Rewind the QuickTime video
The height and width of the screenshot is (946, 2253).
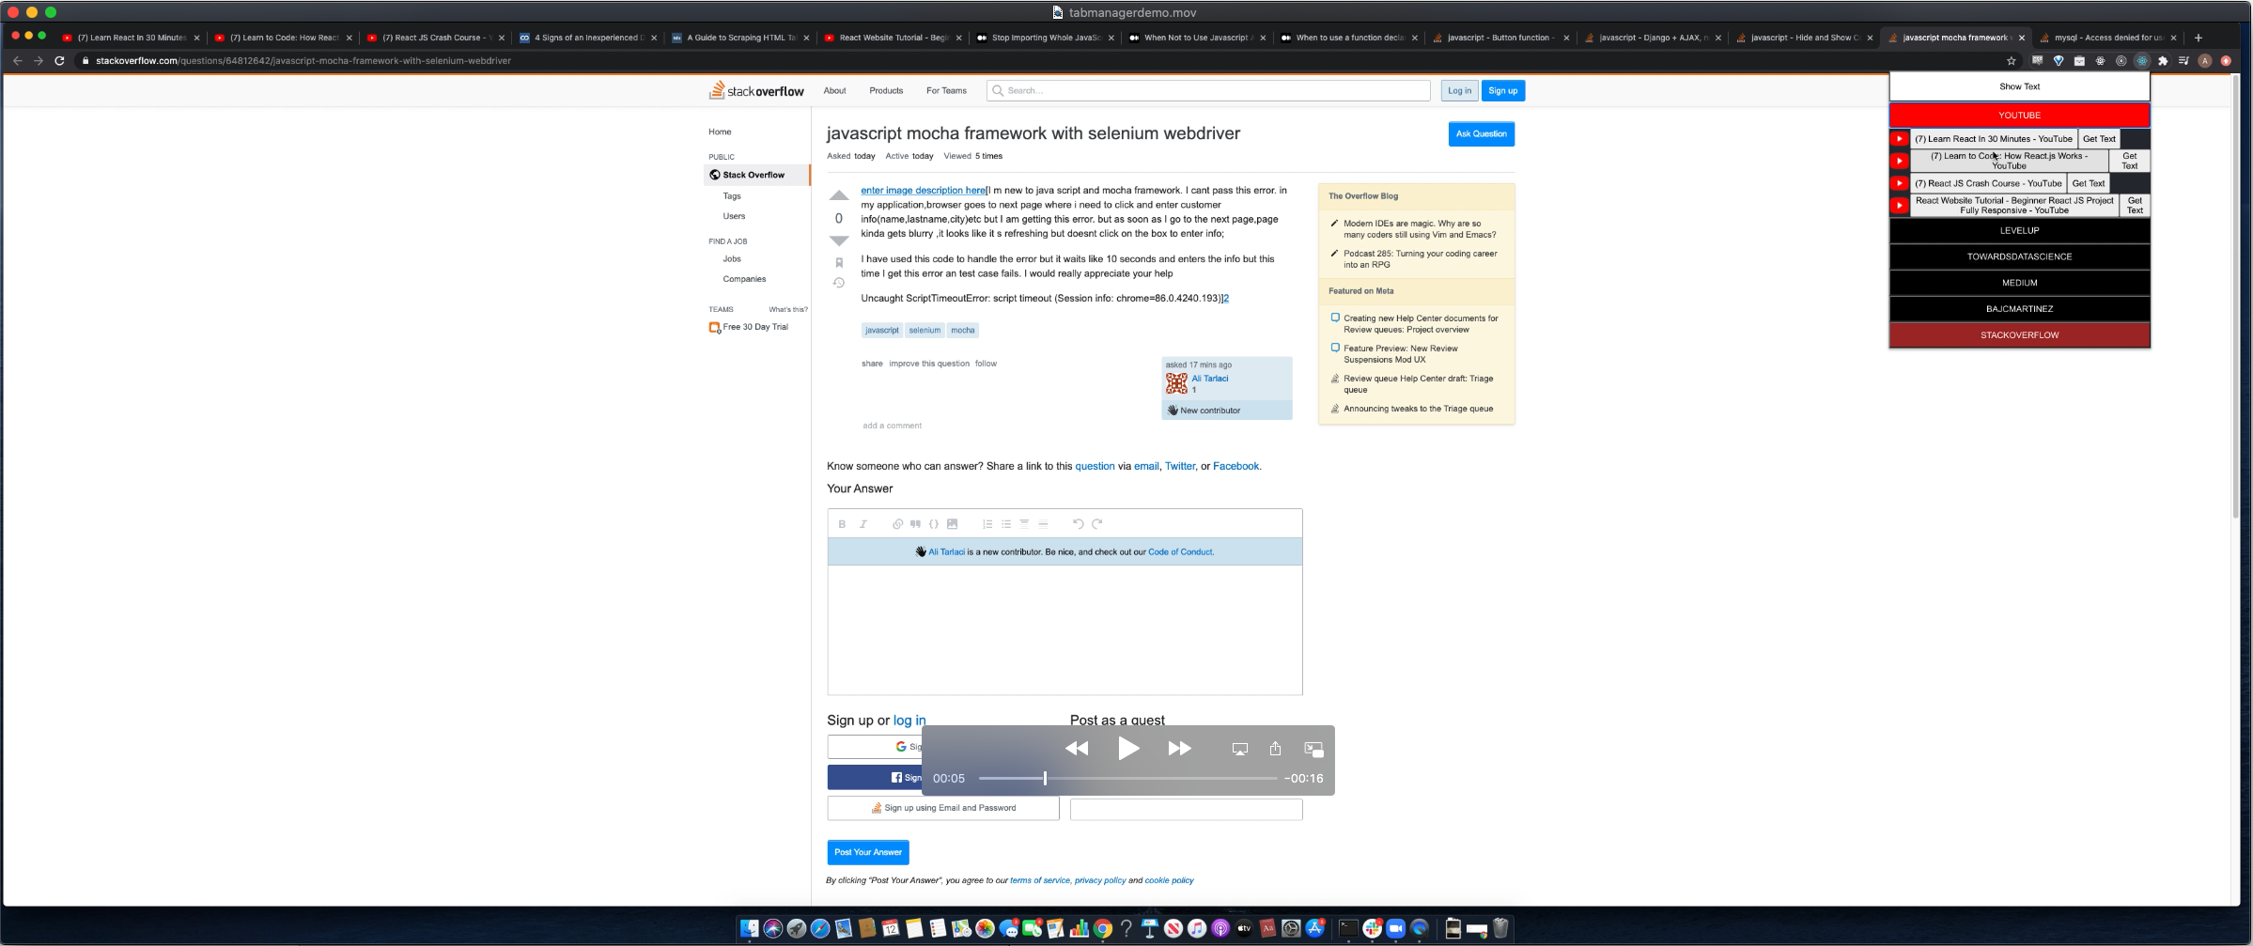tap(1077, 749)
